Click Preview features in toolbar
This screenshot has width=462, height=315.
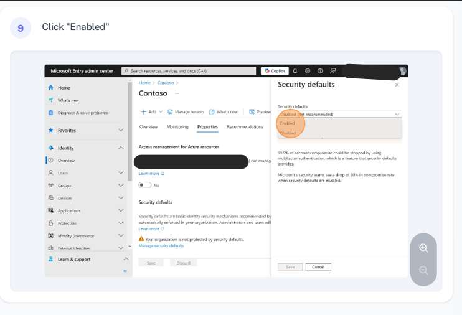tap(260, 111)
